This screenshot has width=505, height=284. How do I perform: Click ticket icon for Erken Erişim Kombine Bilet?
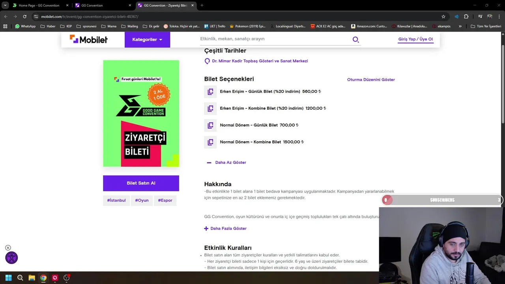tap(210, 108)
